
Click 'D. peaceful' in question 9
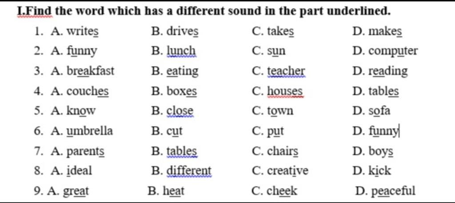tap(385, 191)
